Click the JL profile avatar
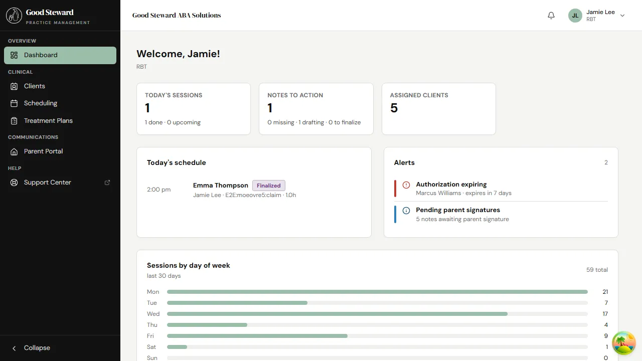The width and height of the screenshot is (642, 361). pos(575,16)
